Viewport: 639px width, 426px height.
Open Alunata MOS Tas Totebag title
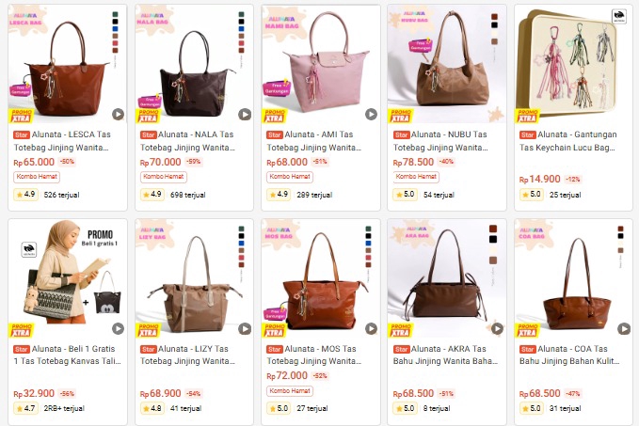(313, 355)
